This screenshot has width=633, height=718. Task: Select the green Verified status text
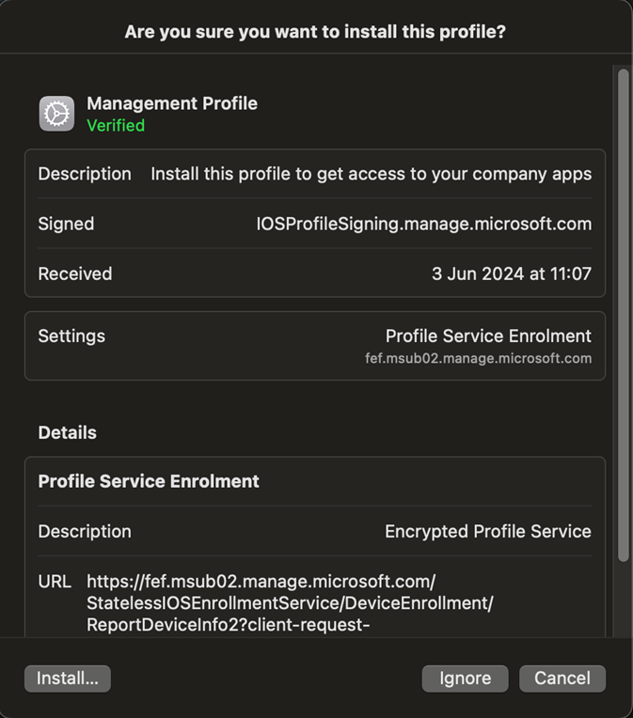(116, 126)
